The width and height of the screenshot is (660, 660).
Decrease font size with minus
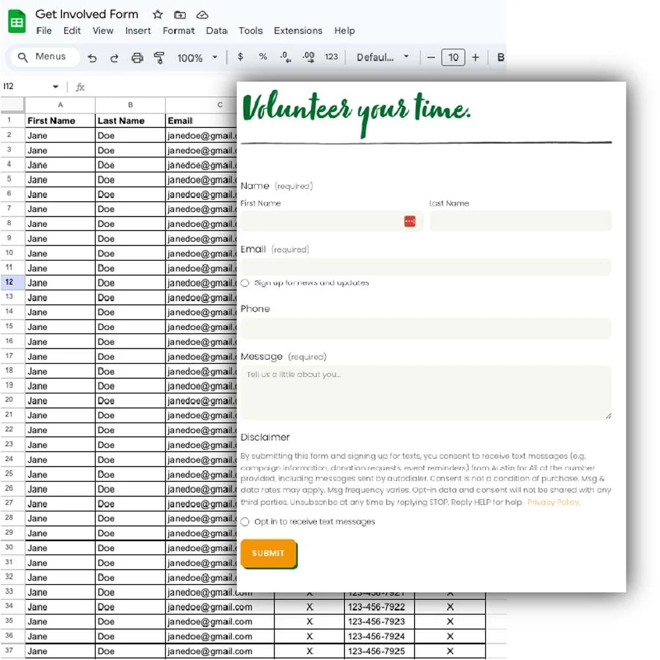tap(431, 57)
